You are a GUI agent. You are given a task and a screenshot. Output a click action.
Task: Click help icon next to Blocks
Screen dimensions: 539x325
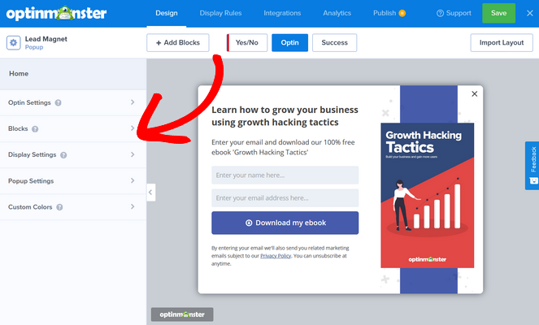[35, 129]
